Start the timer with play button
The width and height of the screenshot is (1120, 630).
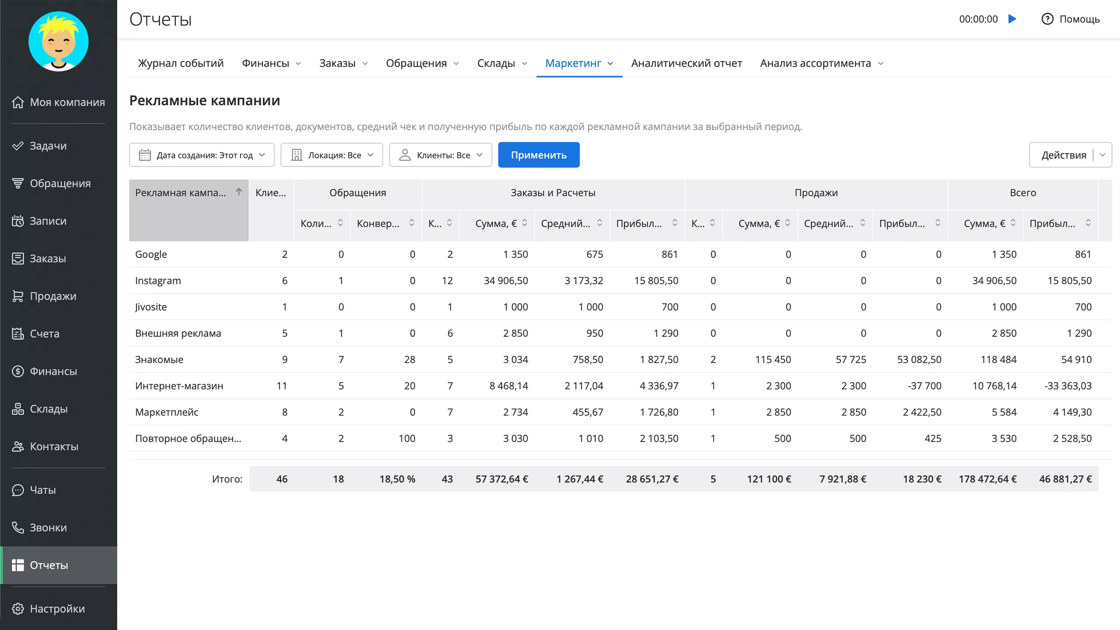(1012, 19)
